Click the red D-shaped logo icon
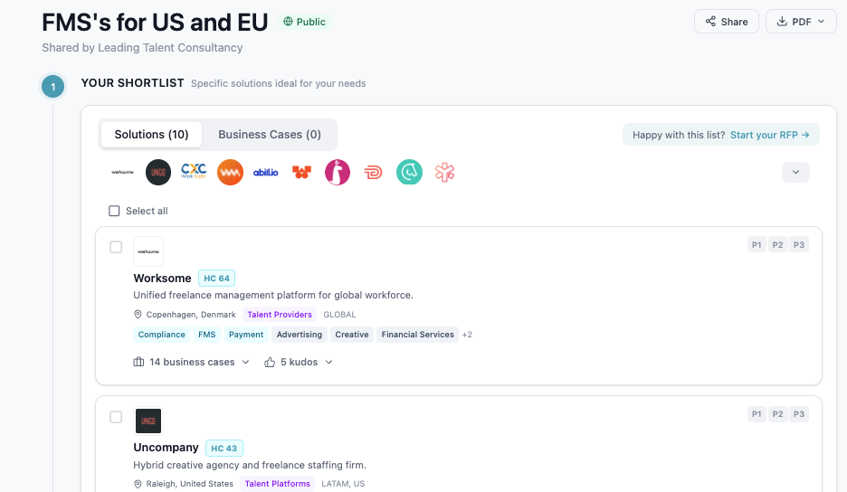Viewport: 847px width, 492px height. tap(373, 172)
